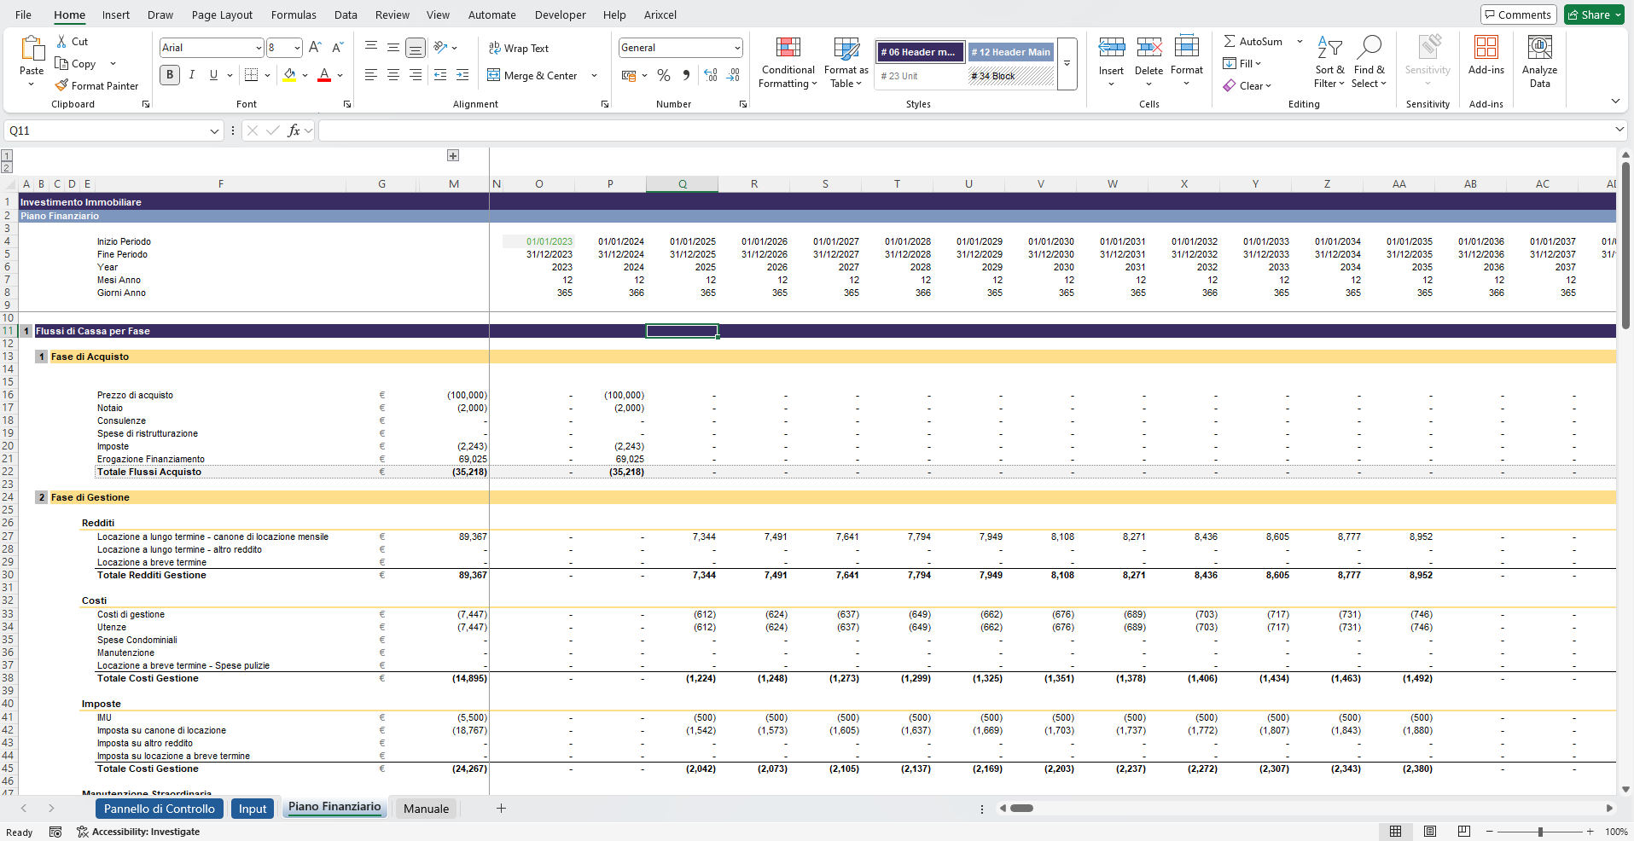
Task: Click the Name Box showing Q11
Action: [107, 130]
